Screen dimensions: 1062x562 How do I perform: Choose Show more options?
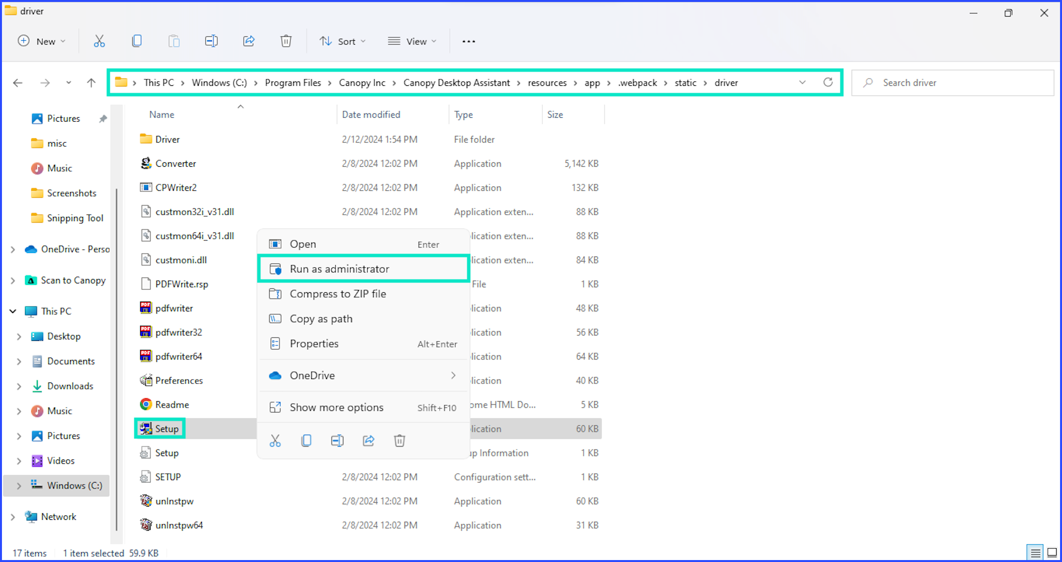[x=363, y=408]
